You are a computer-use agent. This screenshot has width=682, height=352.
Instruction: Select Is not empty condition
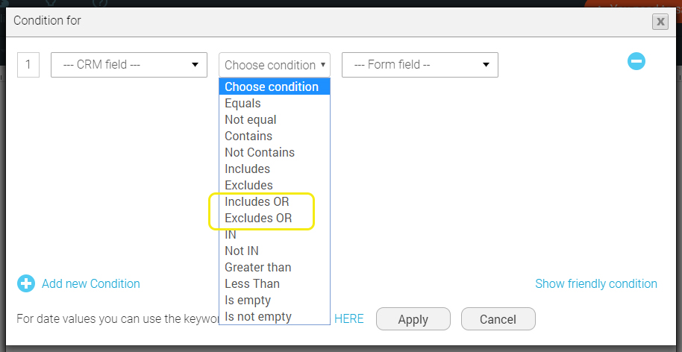coord(275,317)
